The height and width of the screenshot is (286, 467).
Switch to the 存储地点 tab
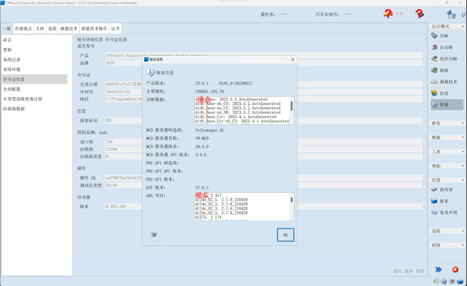click(x=23, y=28)
